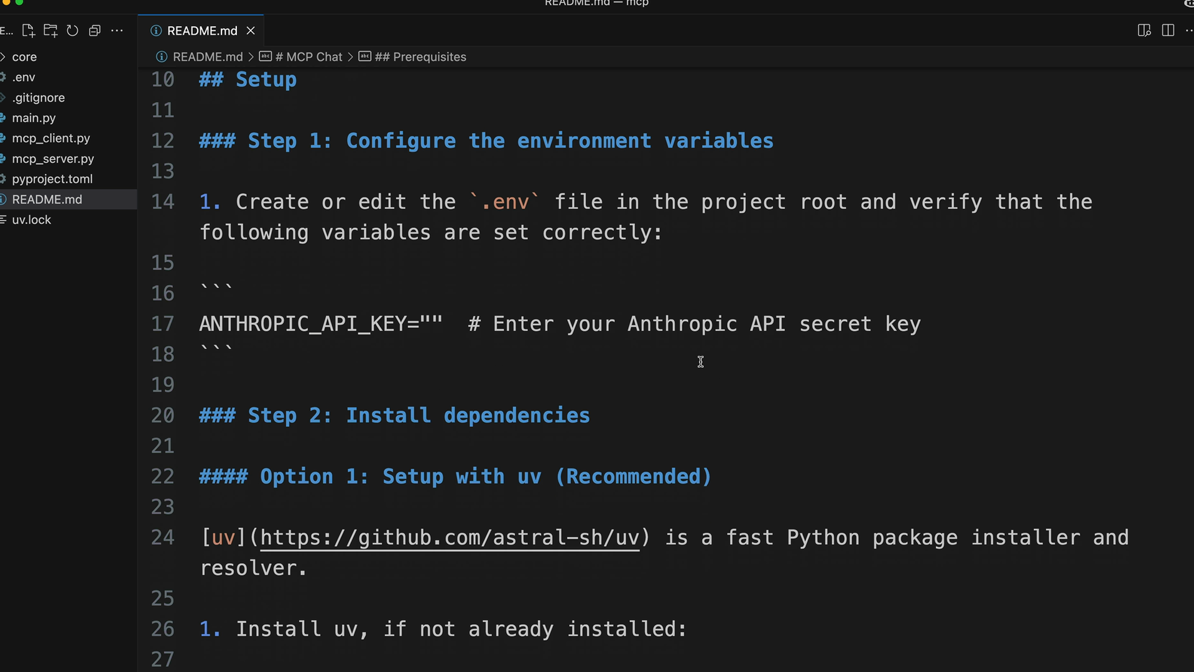This screenshot has width=1194, height=672.
Task: Open the github.com/astral-sh/uv link
Action: coord(450,538)
